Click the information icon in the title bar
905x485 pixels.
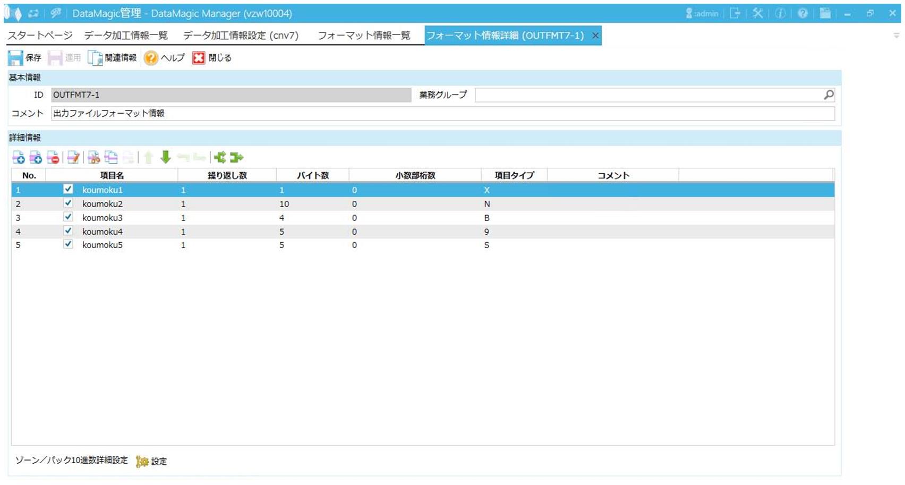(780, 13)
